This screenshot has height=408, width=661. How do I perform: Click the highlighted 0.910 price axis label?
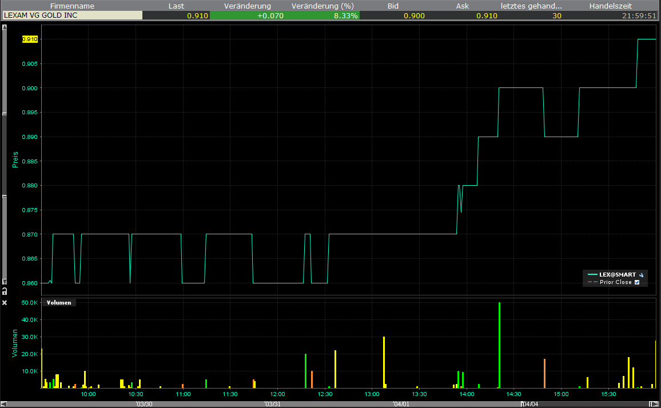click(30, 39)
